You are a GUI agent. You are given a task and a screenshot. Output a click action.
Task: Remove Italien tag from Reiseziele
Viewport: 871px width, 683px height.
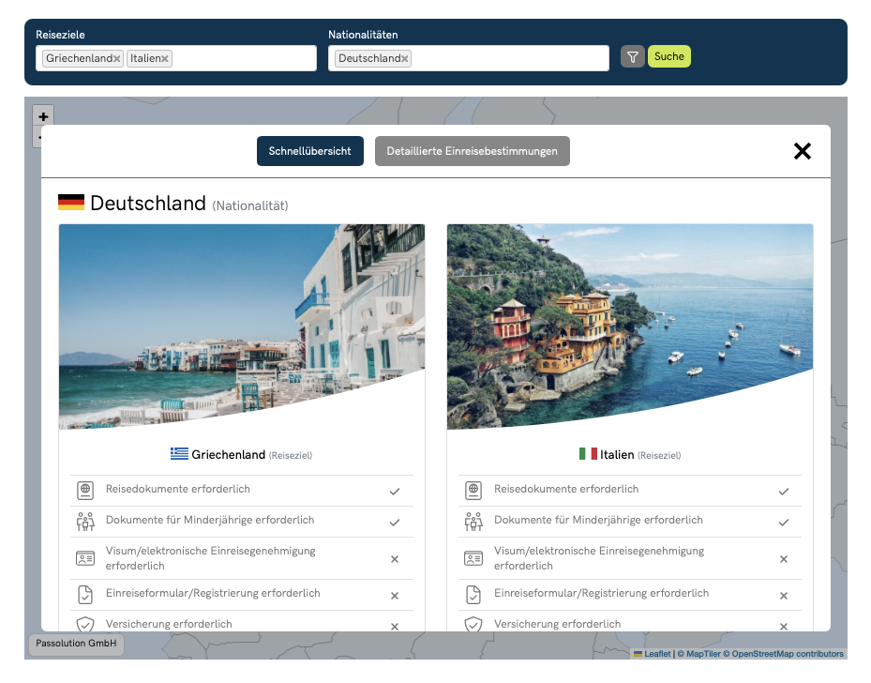(x=165, y=59)
